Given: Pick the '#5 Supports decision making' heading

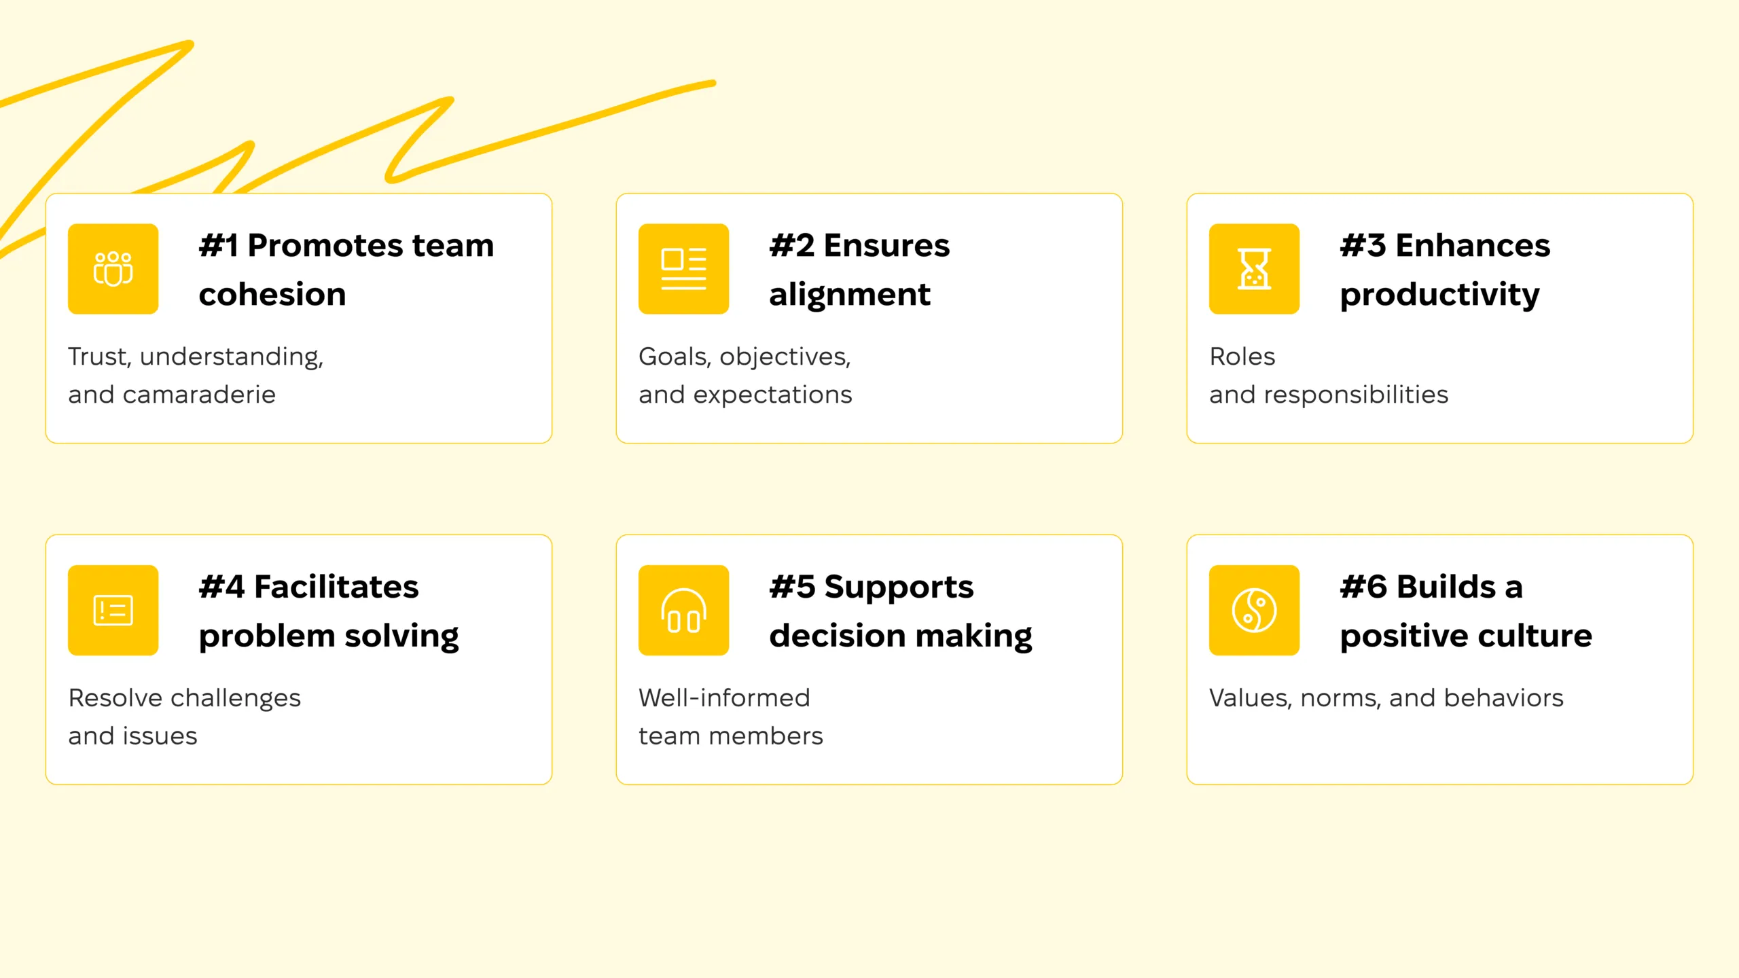Looking at the screenshot, I should [901, 611].
